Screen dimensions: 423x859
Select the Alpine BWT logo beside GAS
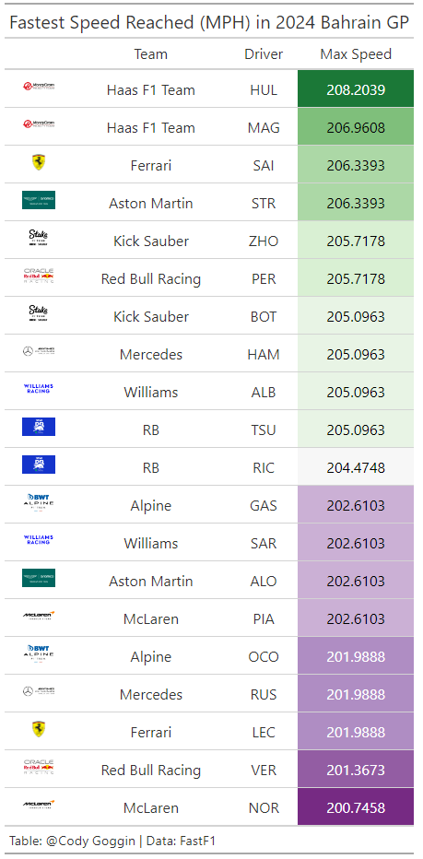pyautogui.click(x=39, y=502)
